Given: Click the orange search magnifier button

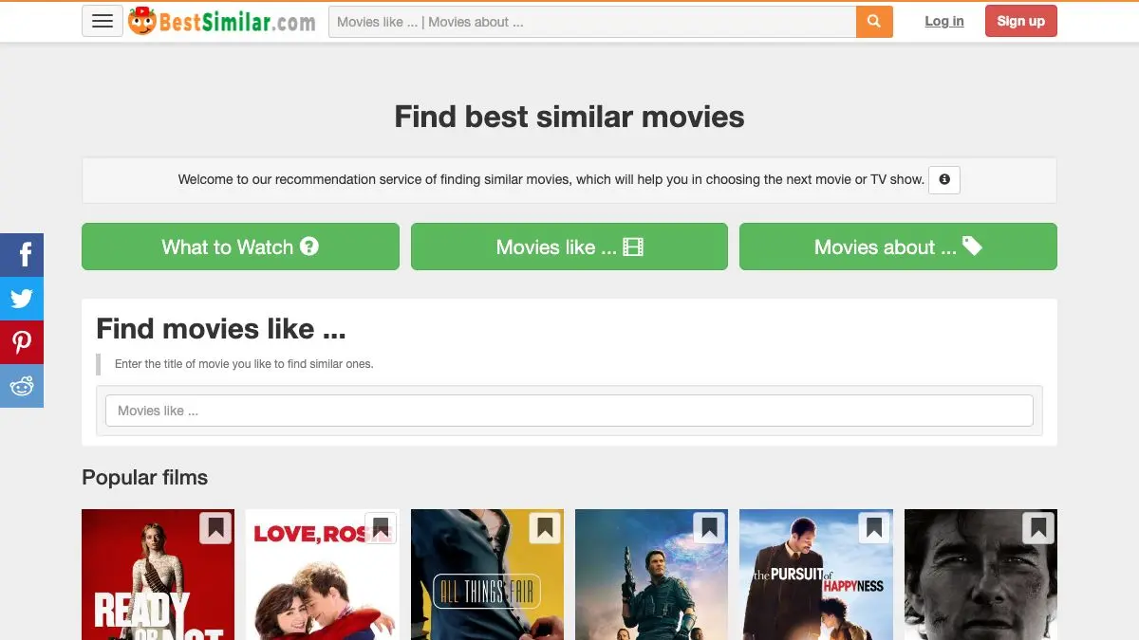Looking at the screenshot, I should click(x=874, y=21).
